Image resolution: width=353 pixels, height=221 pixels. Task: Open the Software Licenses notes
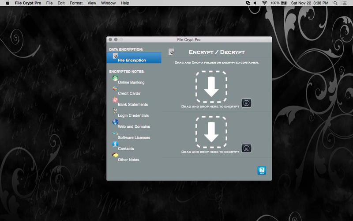click(134, 137)
